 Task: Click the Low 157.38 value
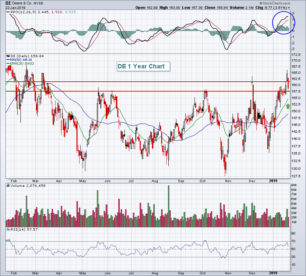[x=192, y=7]
